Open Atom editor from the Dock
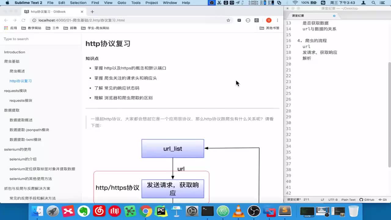Viewport: 391px width, 220px height. [x=223, y=211]
